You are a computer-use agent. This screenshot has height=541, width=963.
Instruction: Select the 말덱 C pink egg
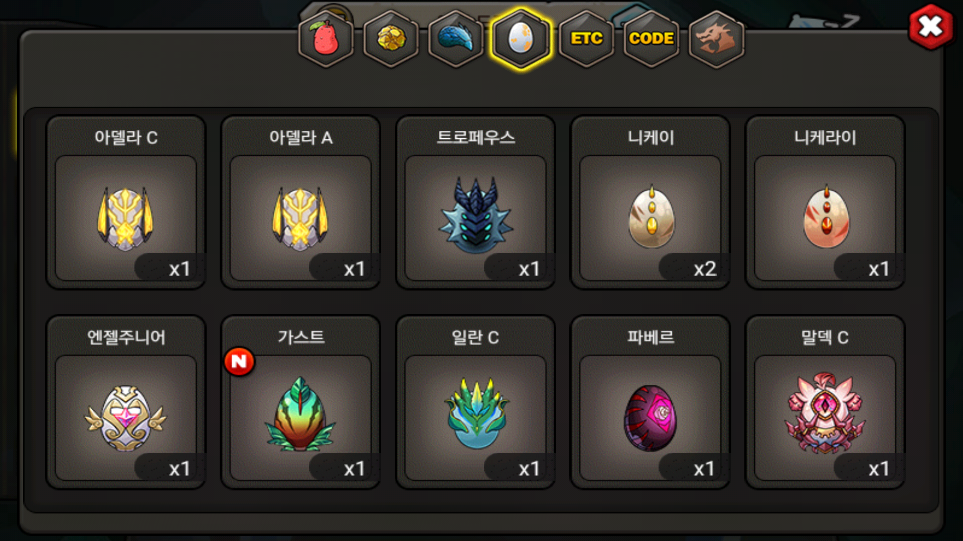coord(826,402)
